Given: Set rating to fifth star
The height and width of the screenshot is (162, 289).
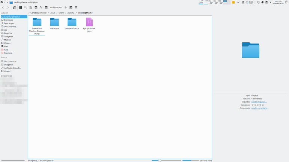Looking at the screenshot, I should [x=263, y=105].
